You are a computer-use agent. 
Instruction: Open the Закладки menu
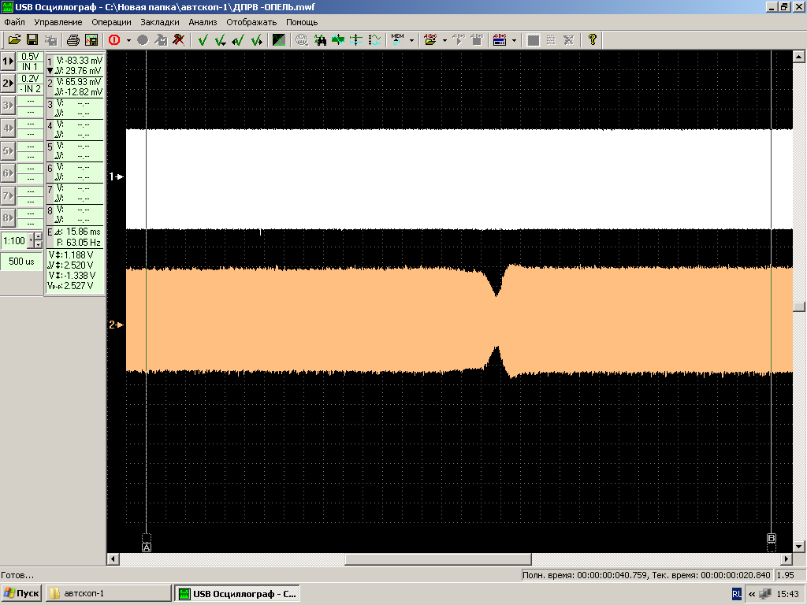pos(159,22)
